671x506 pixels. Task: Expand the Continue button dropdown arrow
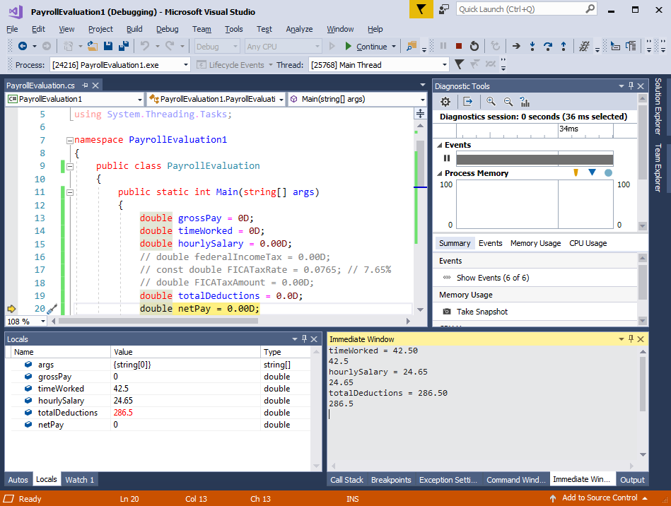394,46
